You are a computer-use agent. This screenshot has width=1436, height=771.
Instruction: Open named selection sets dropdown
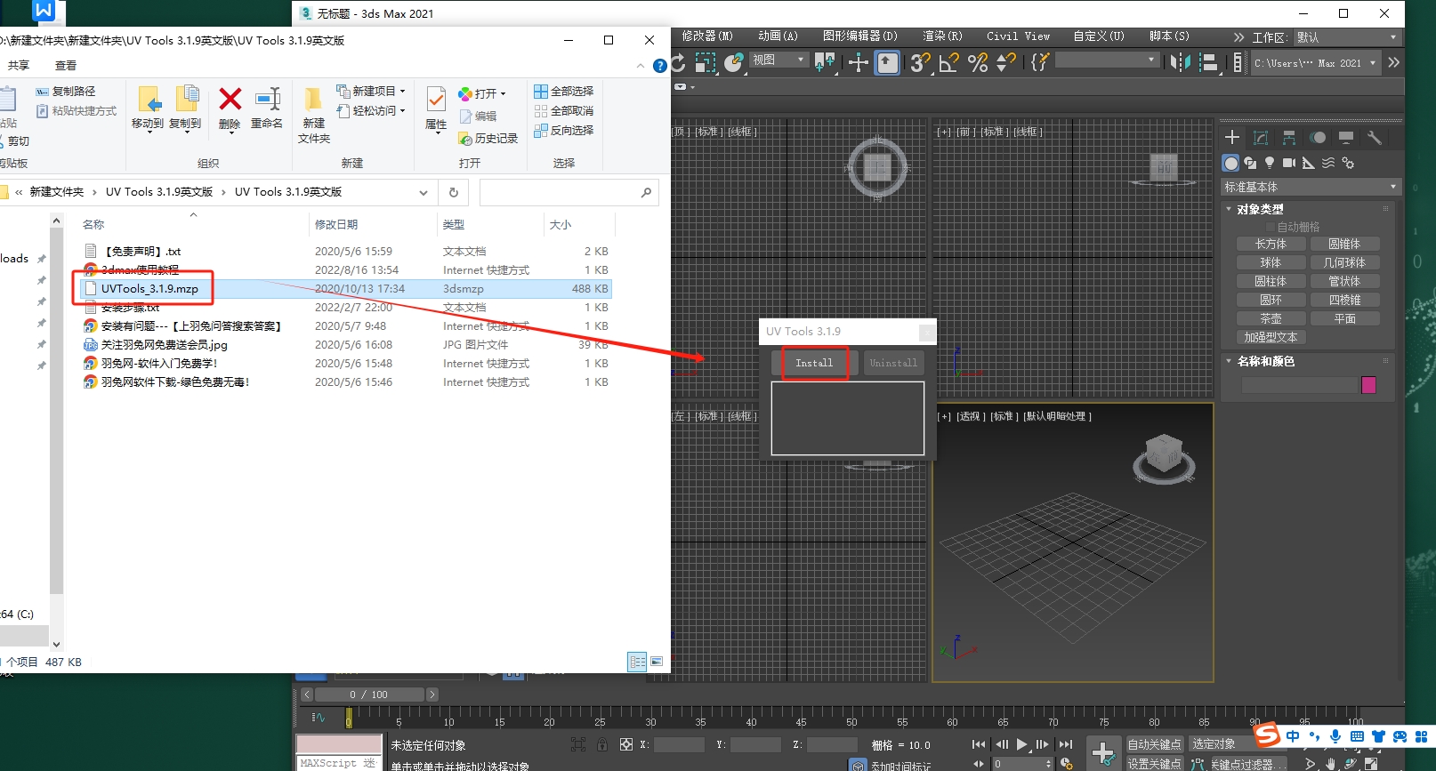click(1108, 60)
